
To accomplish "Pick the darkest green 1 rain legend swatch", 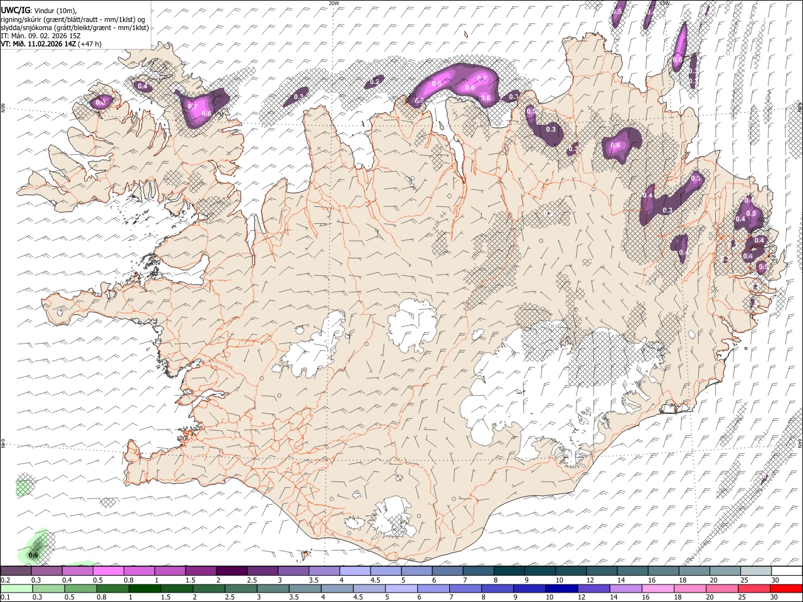I will pyautogui.click(x=144, y=588).
